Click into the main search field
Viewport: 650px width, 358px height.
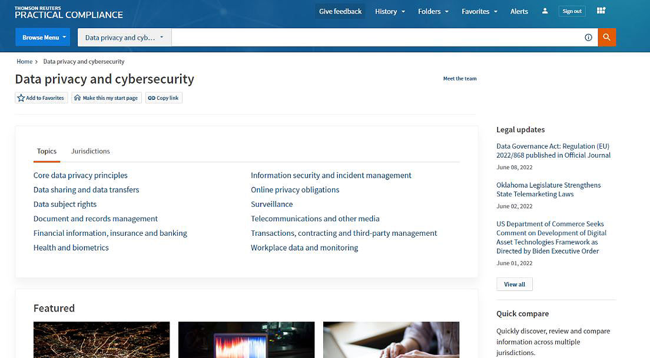click(x=377, y=37)
